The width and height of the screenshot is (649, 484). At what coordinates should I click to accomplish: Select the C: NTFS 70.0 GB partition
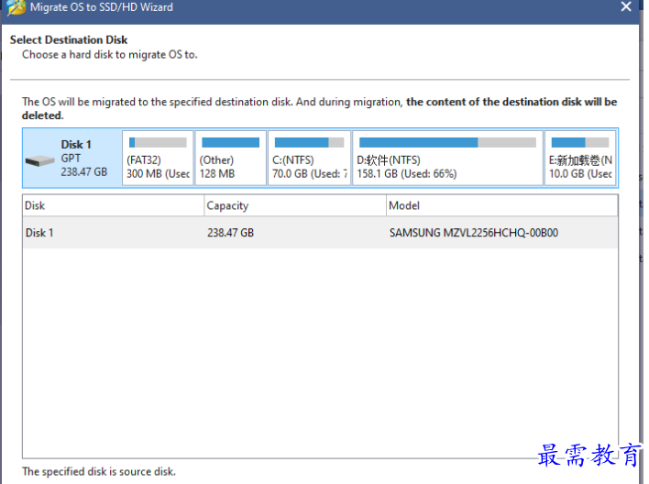(309, 158)
